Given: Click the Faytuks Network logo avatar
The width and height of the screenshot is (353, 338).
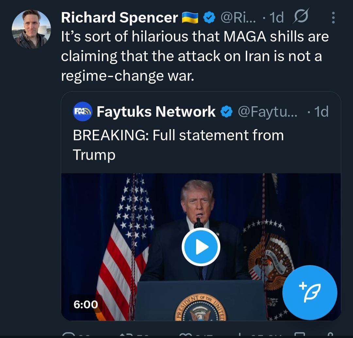Looking at the screenshot, I should [x=82, y=112].
